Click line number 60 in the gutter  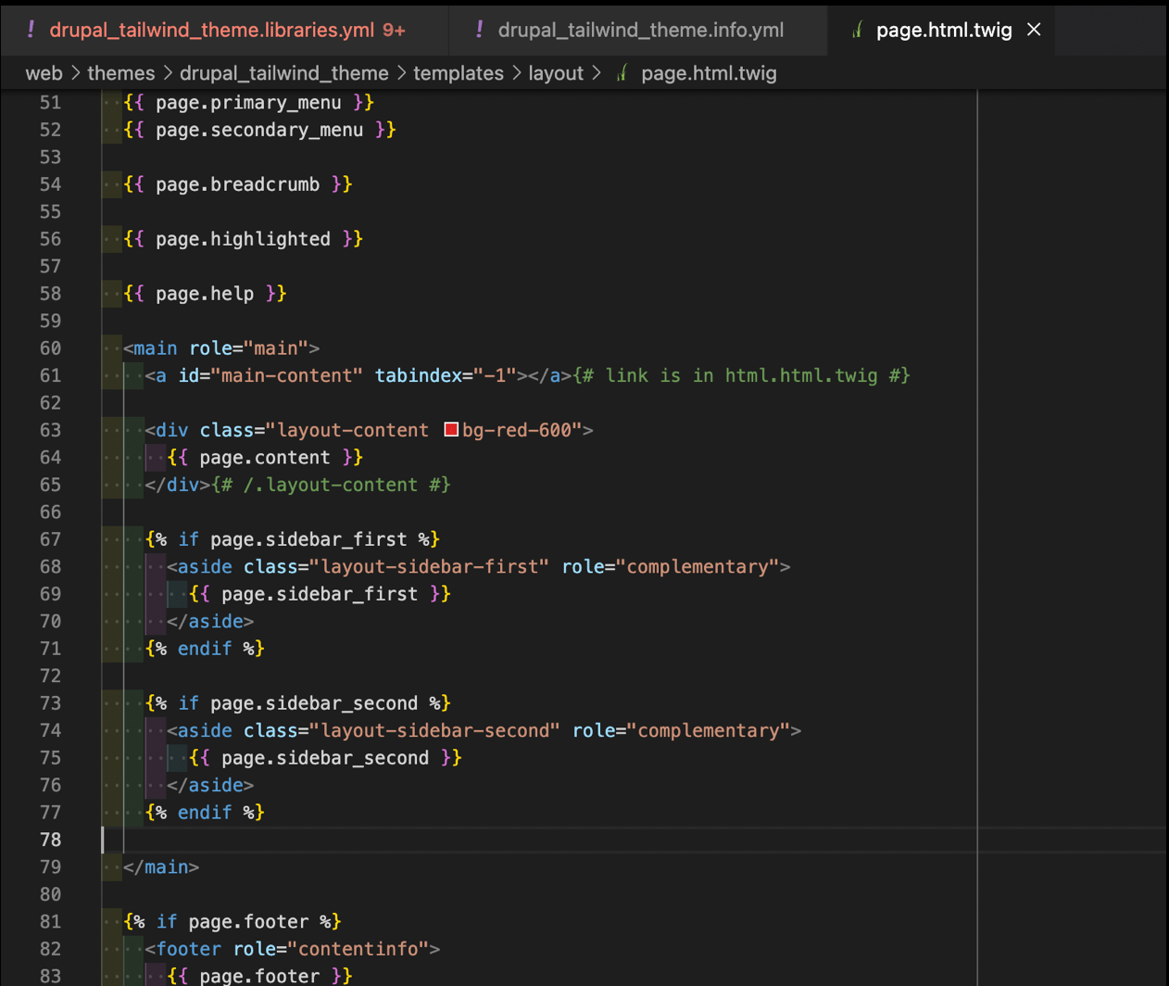pos(50,348)
